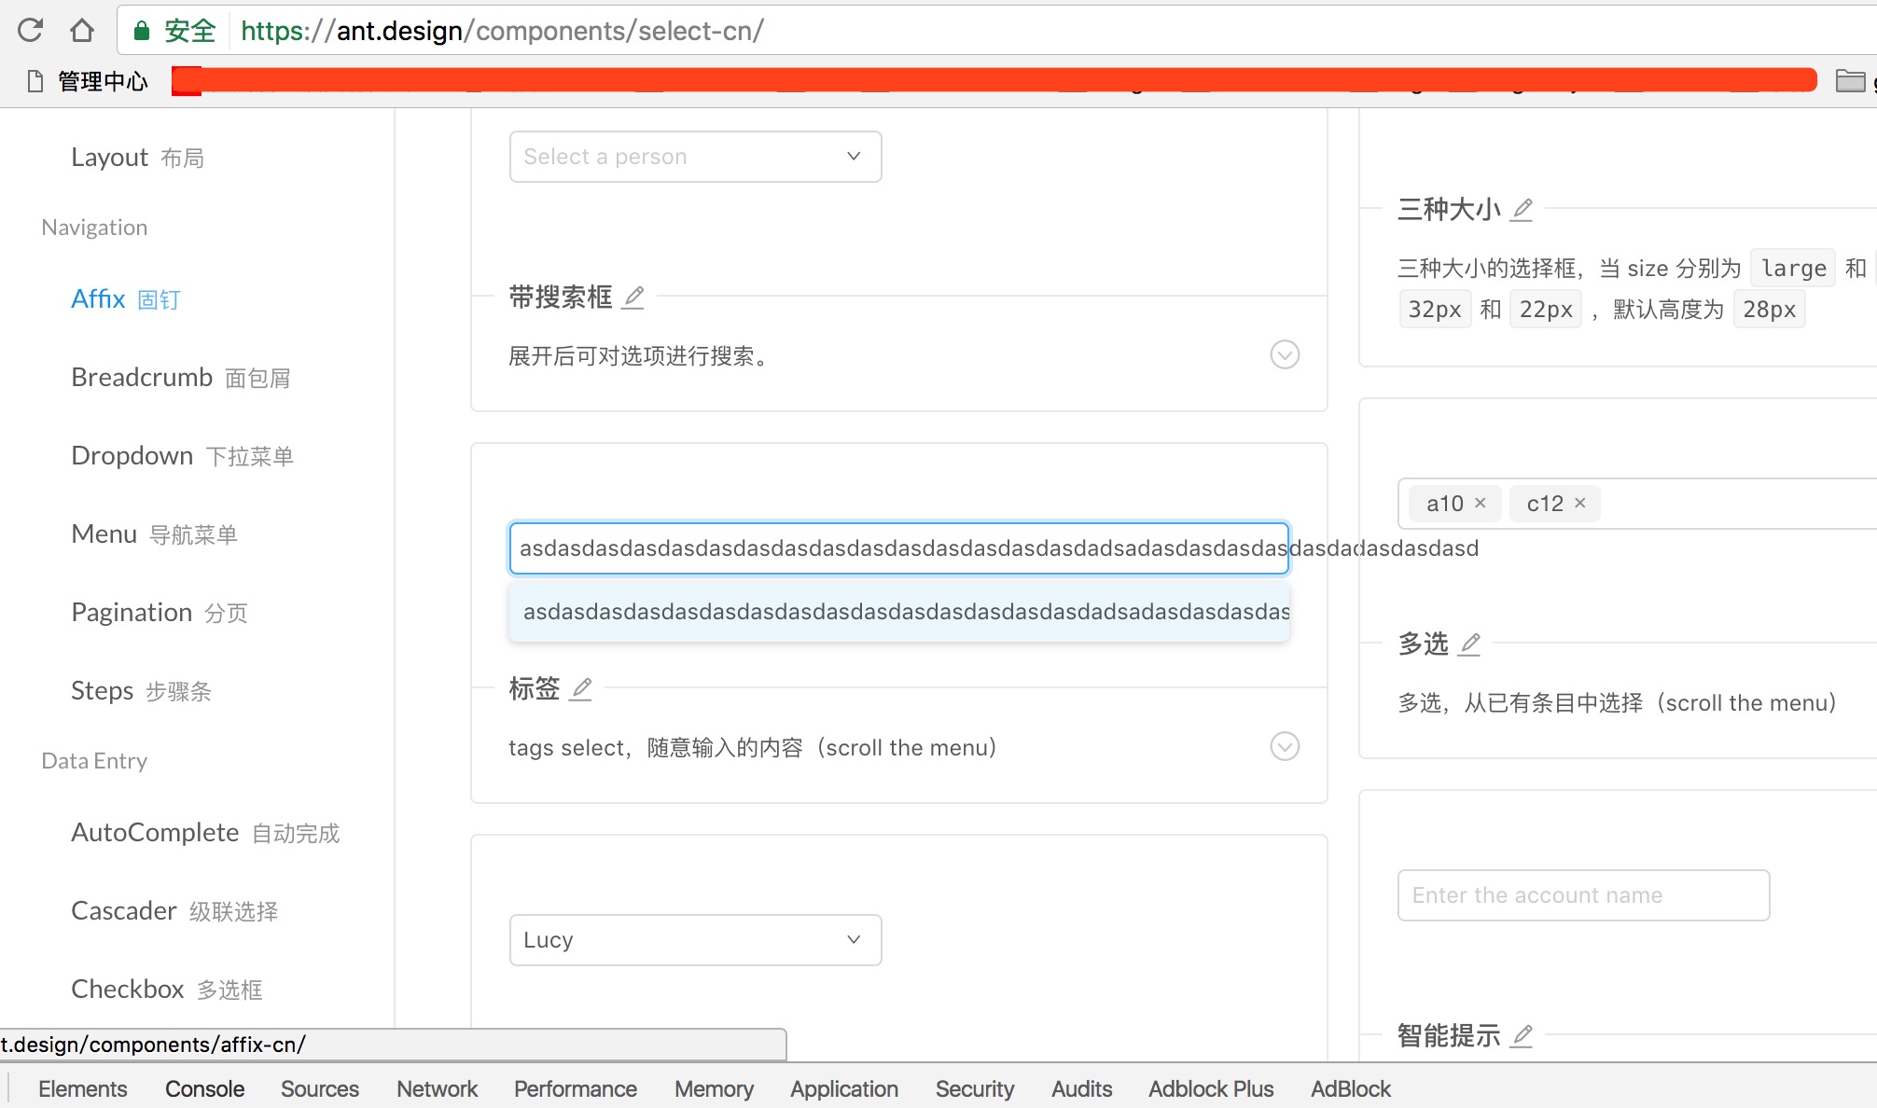1877x1108 pixels.
Task: Switch to the Memory DevTools tab
Action: pyautogui.click(x=714, y=1088)
